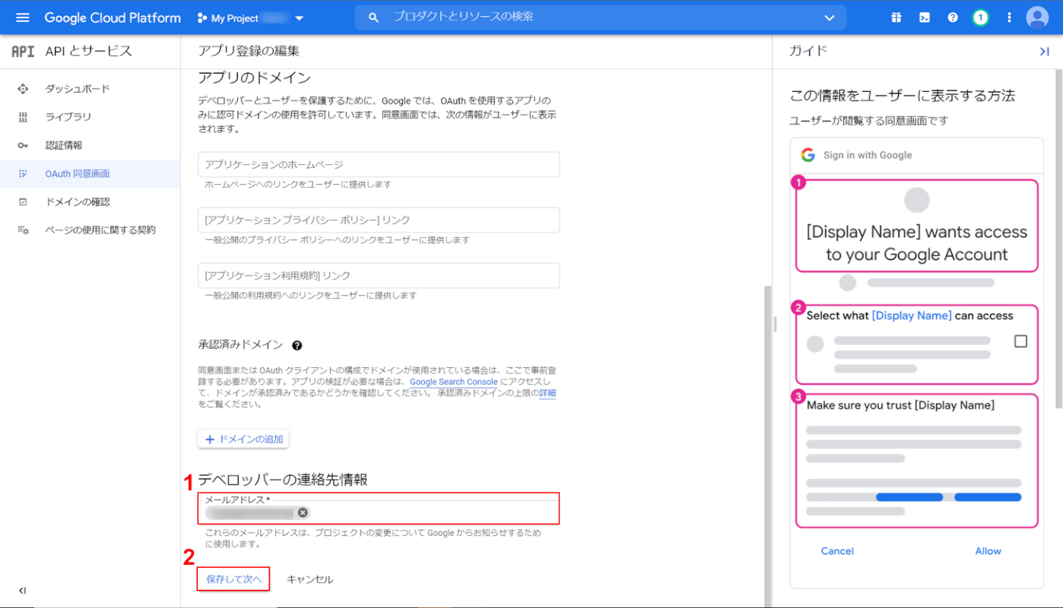Click help icon beside 承認済みドメイン
The image size is (1063, 608).
[x=297, y=345]
